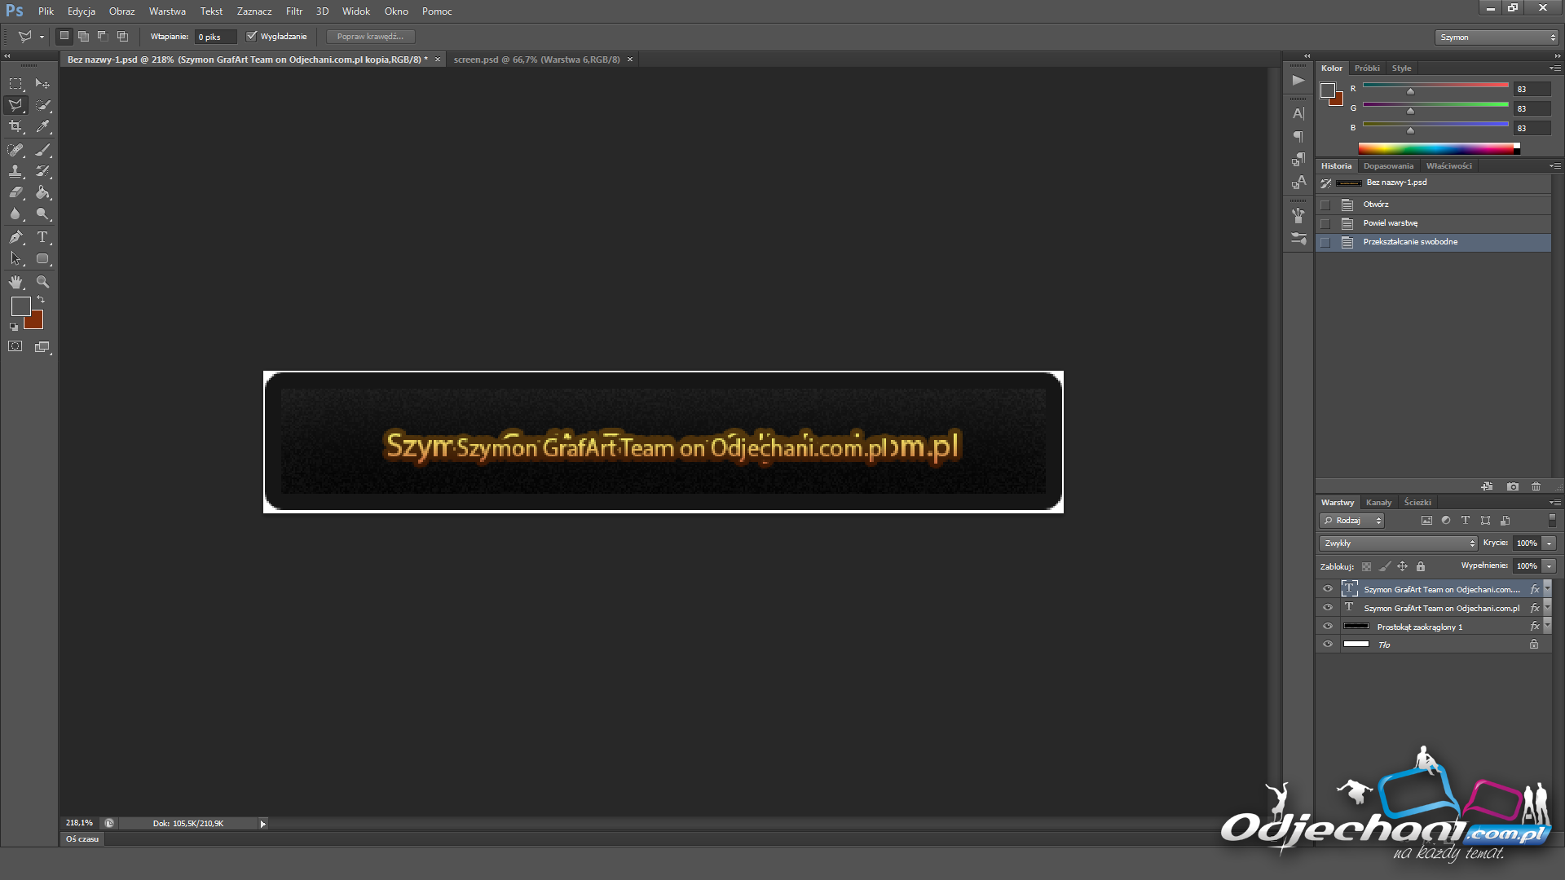Open the Warstwa menu
Image resolution: width=1565 pixels, height=880 pixels.
167,11
